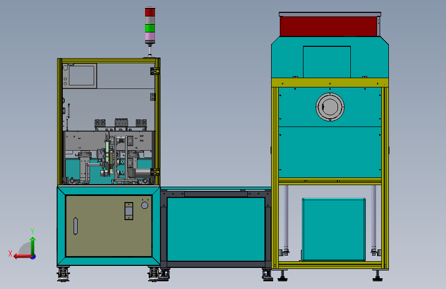Viewport: 446px width, 289px height.
Task: Select the green segment of the signal tower light
Action: point(150,28)
